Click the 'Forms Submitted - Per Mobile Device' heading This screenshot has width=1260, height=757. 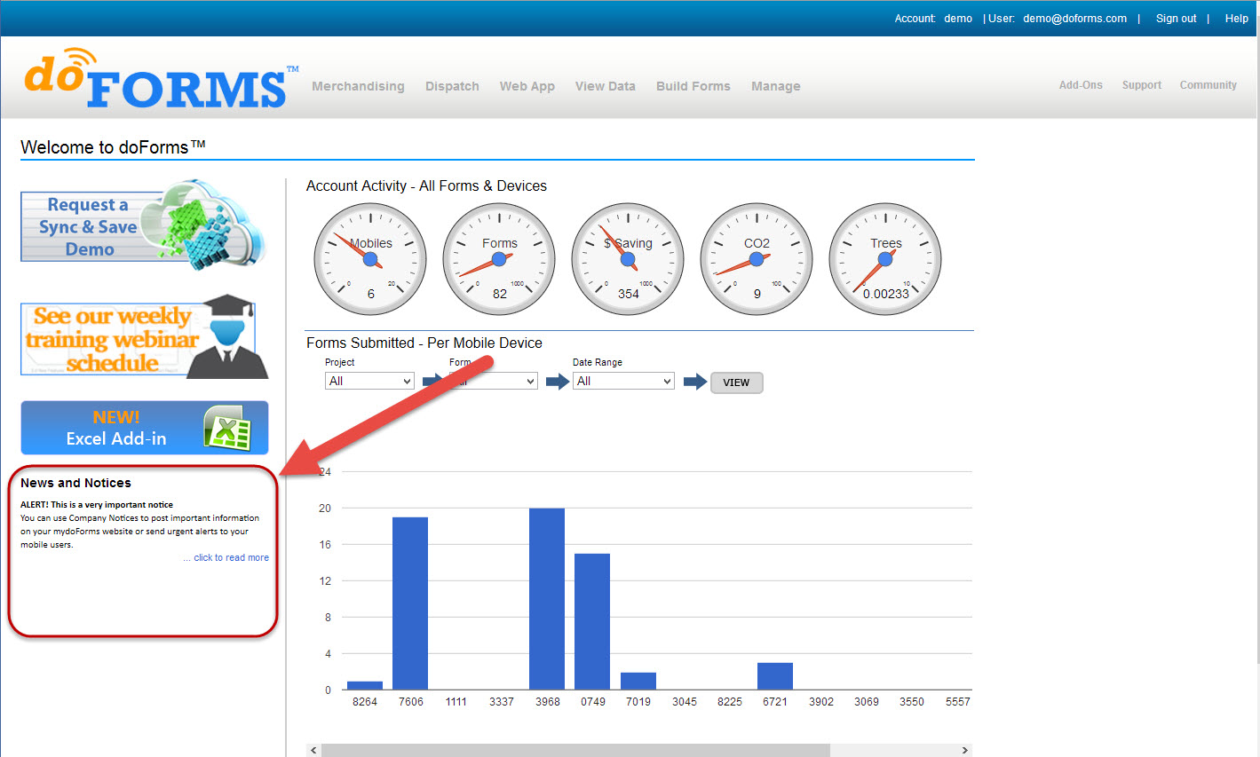pos(424,343)
